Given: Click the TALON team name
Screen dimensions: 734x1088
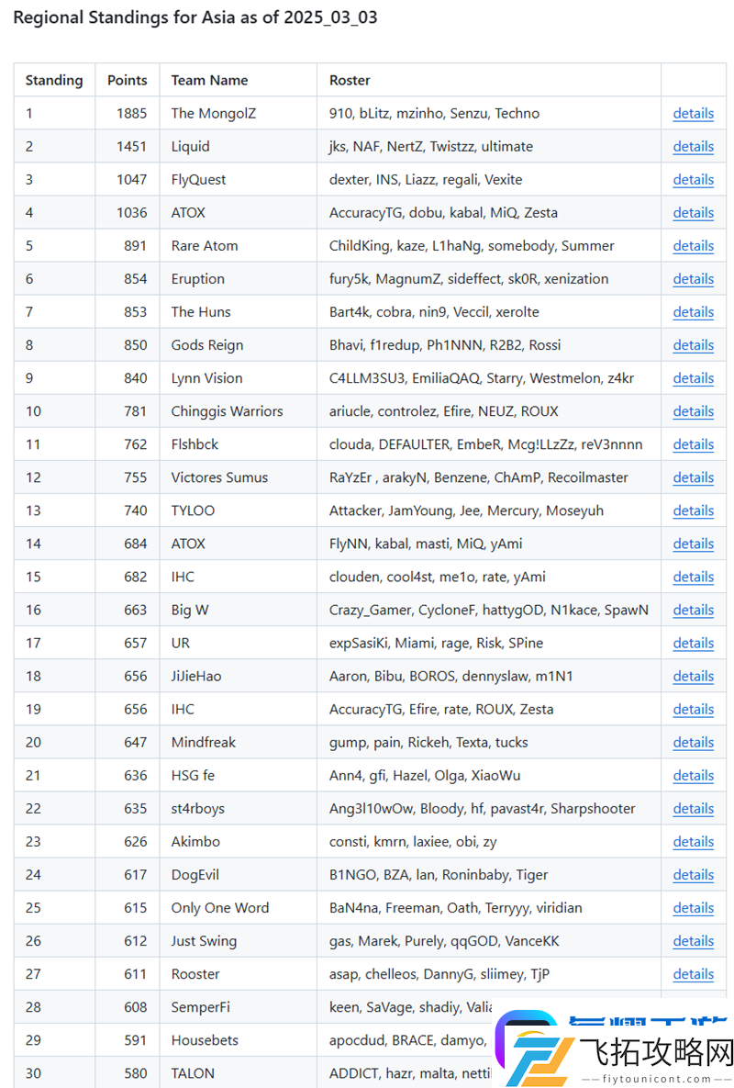Looking at the screenshot, I should click(x=193, y=1073).
